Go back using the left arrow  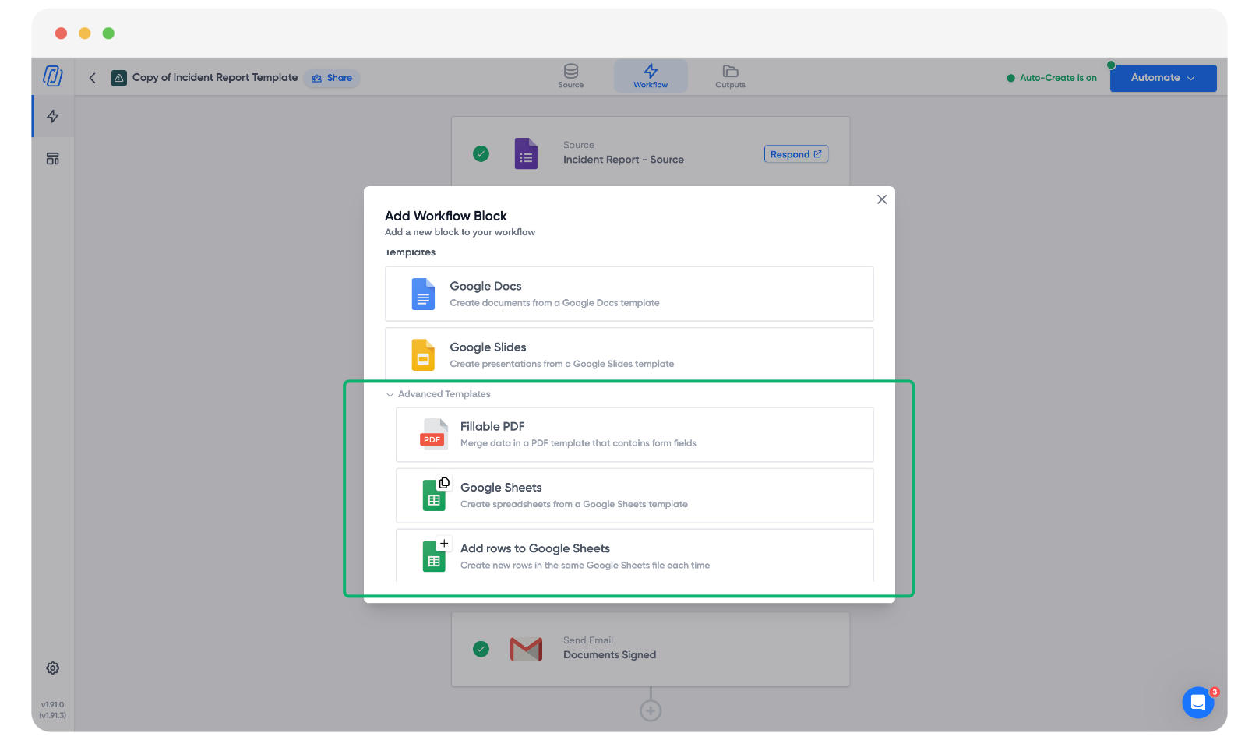click(x=93, y=78)
